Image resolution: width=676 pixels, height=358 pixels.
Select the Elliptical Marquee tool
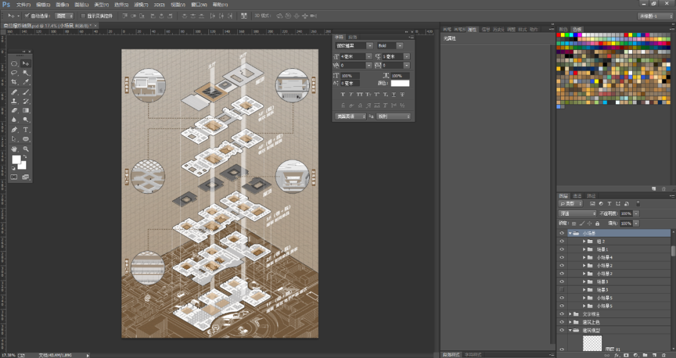click(x=14, y=64)
